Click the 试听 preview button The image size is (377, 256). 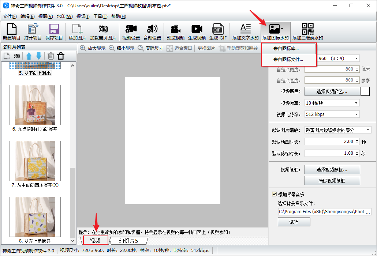(294, 222)
